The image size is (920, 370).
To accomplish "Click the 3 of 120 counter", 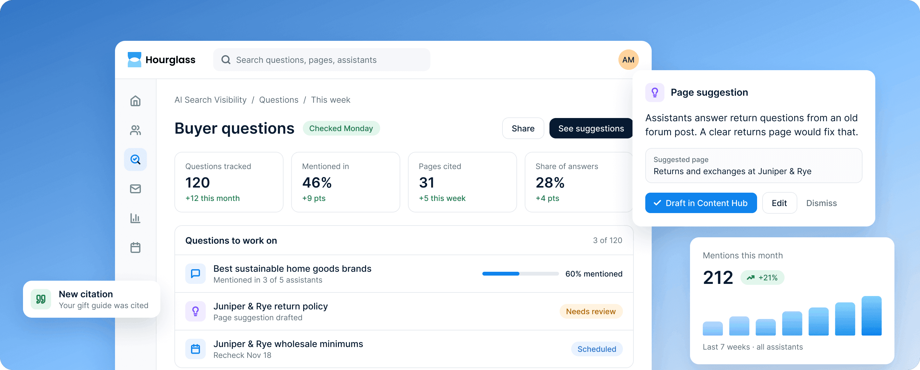I will [x=607, y=241].
